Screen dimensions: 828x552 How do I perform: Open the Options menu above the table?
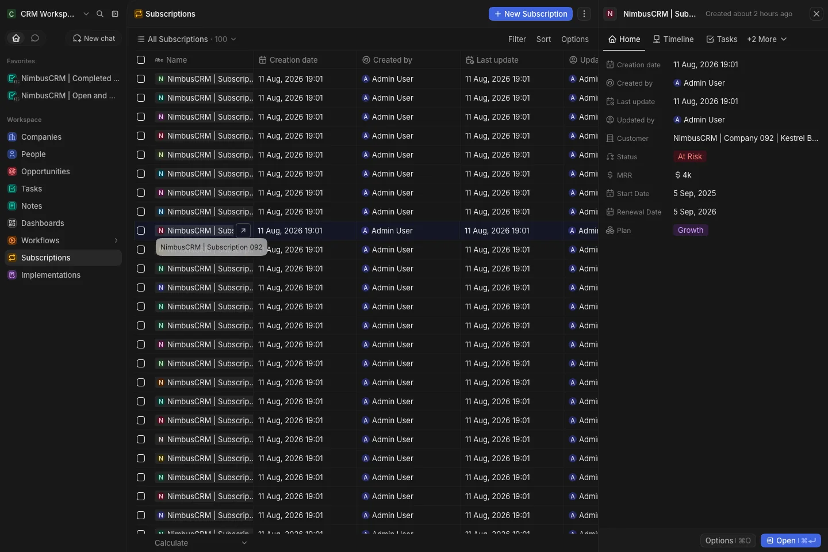[x=575, y=39]
